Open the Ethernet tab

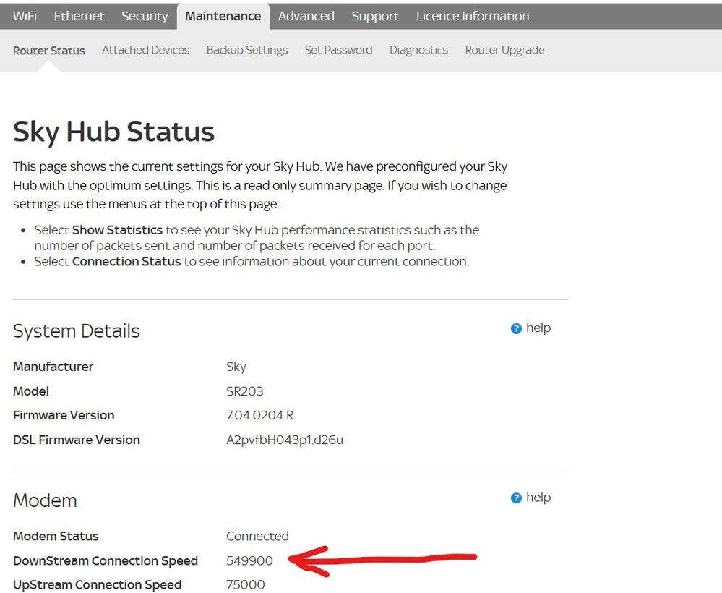click(x=79, y=16)
